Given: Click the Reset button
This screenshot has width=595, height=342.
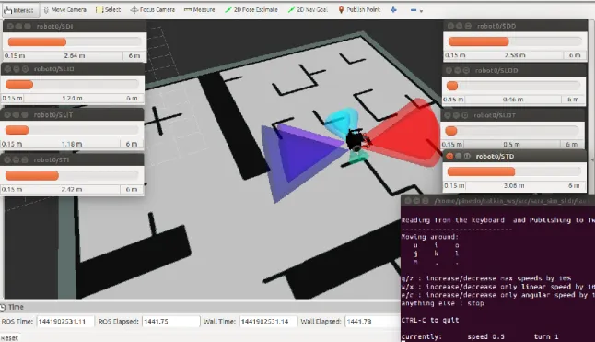Looking at the screenshot, I should tap(9, 337).
